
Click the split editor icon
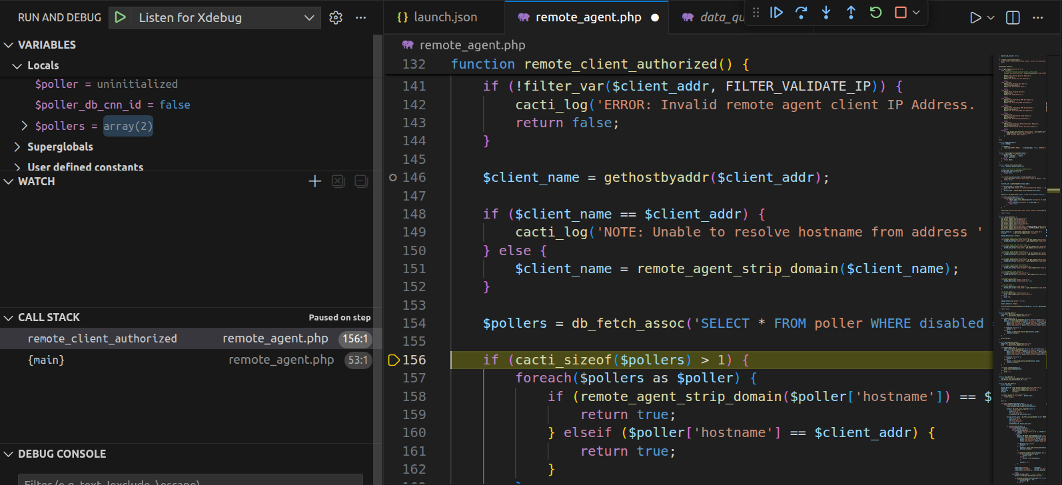1013,18
